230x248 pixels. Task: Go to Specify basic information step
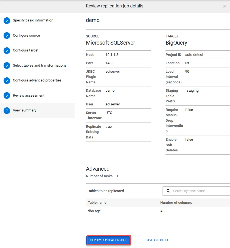click(x=33, y=20)
